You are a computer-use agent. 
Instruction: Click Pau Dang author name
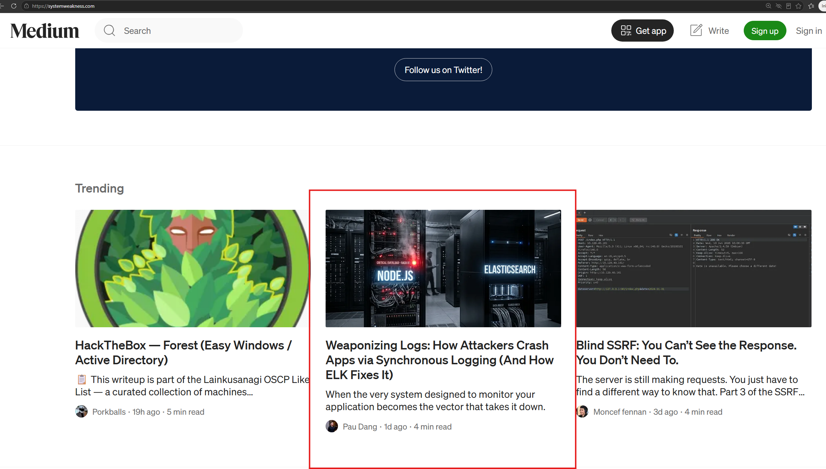(360, 427)
